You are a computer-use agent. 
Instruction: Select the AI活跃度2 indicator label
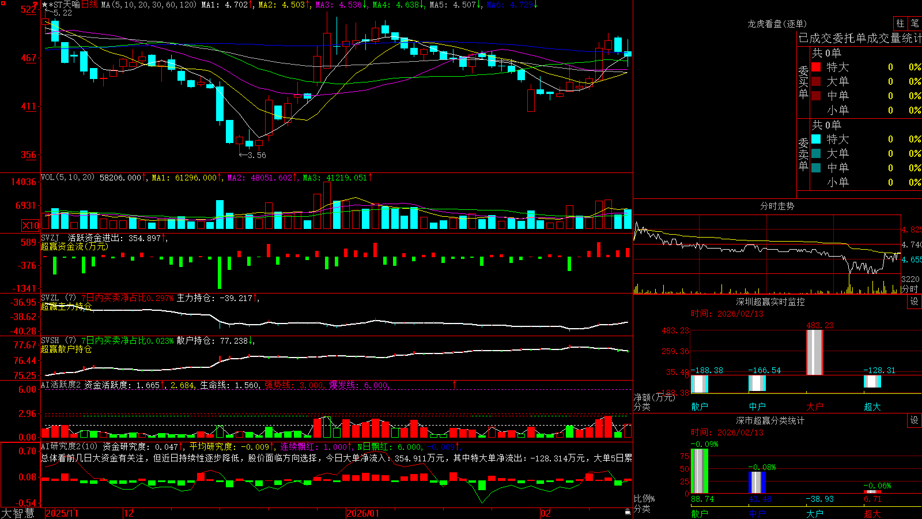[x=61, y=385]
